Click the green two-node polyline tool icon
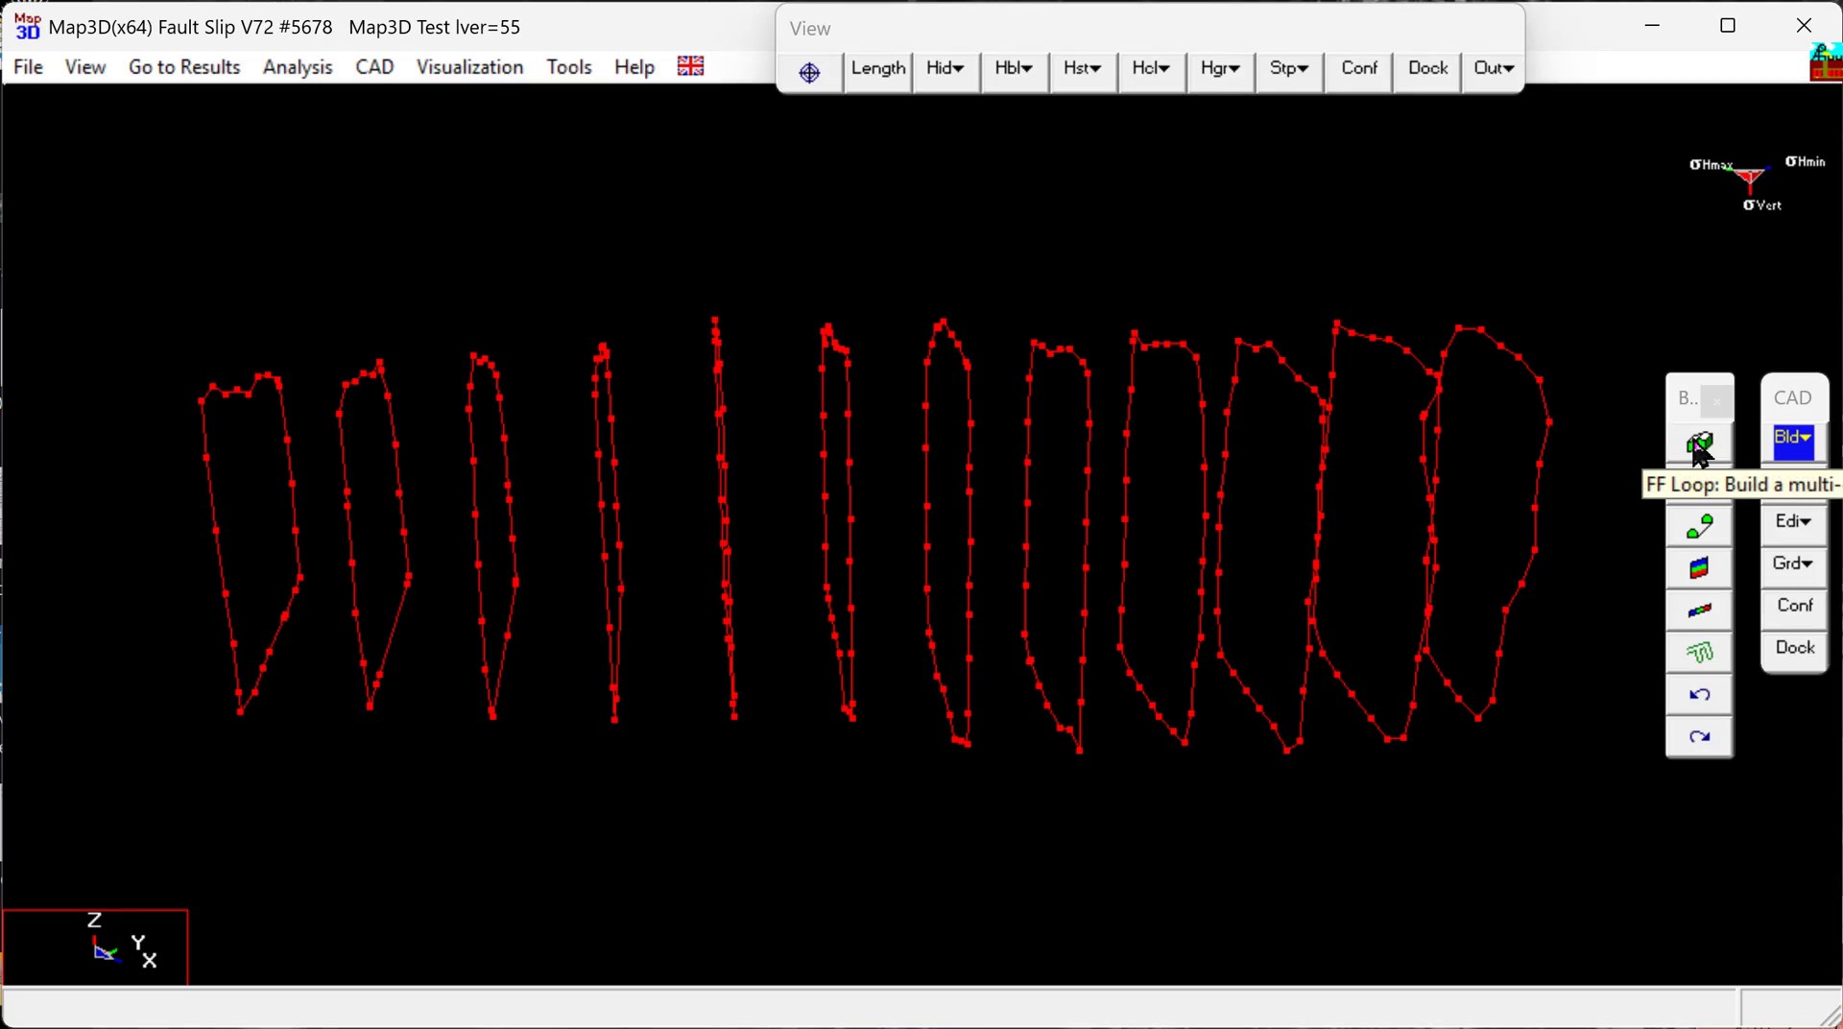The height and width of the screenshot is (1029, 1843). tap(1699, 527)
